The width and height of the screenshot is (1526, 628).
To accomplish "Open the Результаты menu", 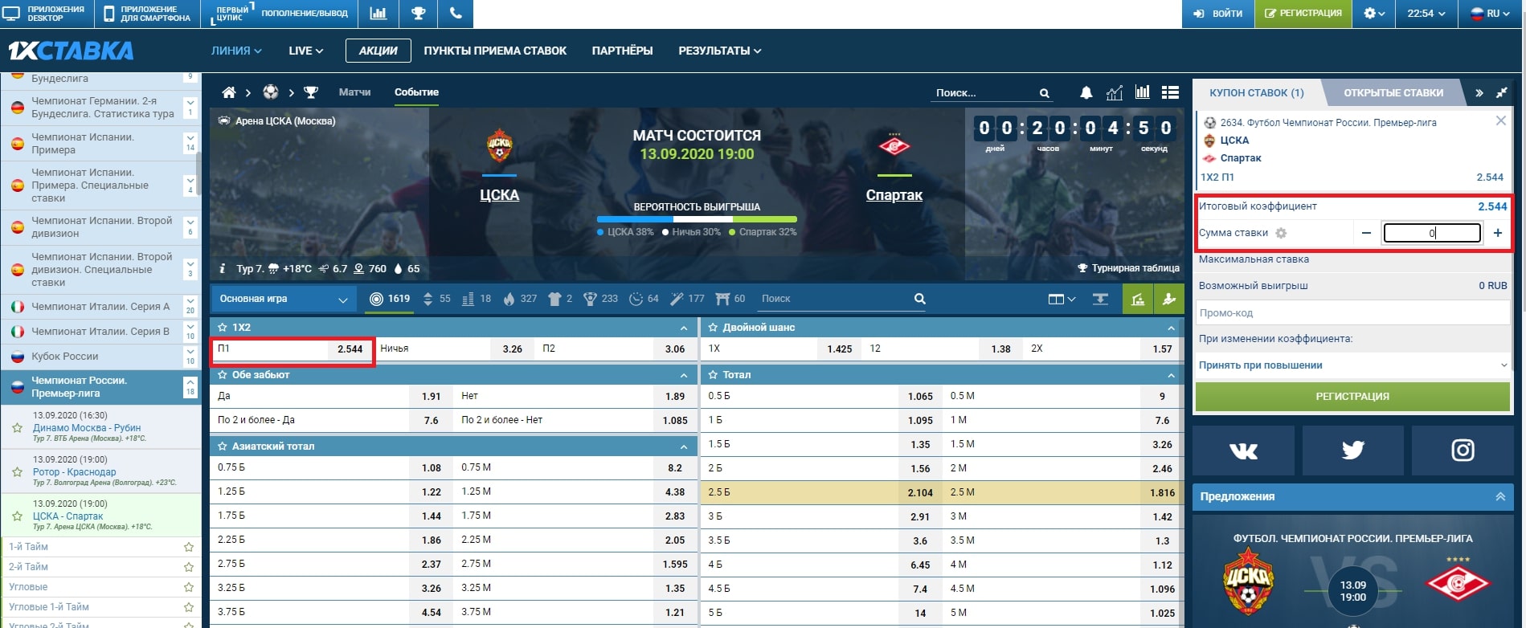I will click(x=719, y=51).
